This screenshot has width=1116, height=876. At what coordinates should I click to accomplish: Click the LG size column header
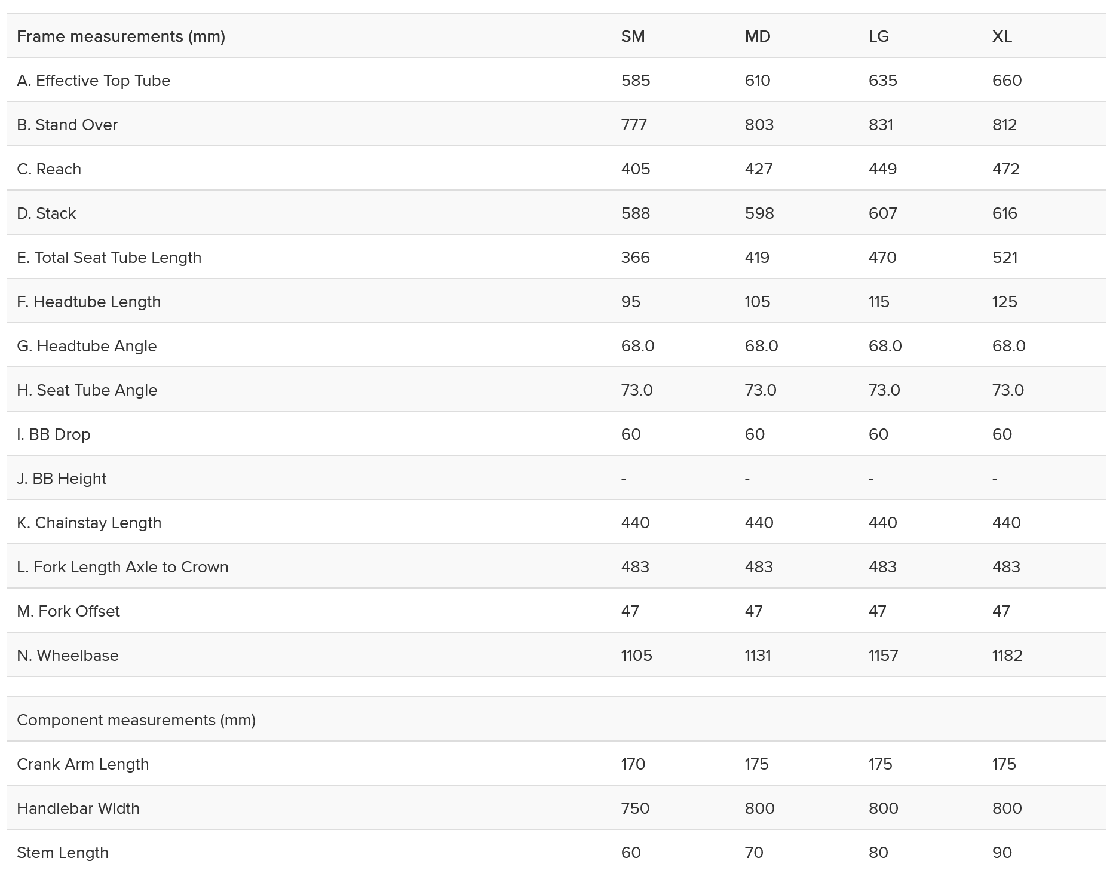point(878,36)
